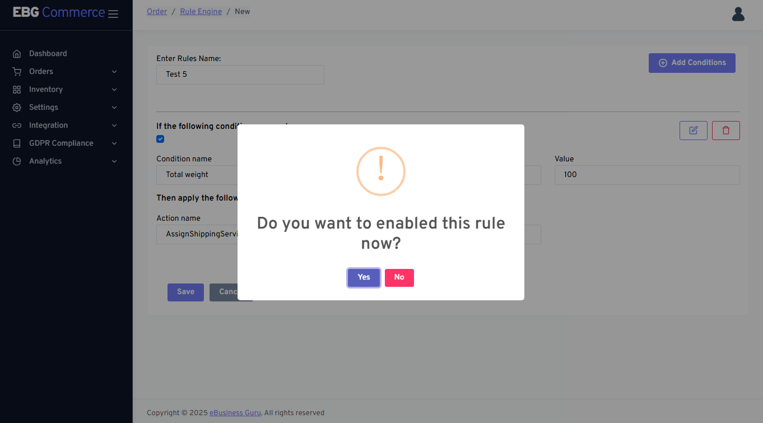Image resolution: width=763 pixels, height=423 pixels.
Task: Click the Inventory grid icon
Action: (17, 90)
